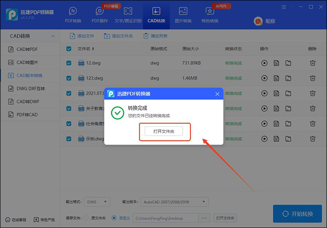The image size is (327, 228).
Task: Open folder icon for 示例.dwg
Action: point(288,139)
